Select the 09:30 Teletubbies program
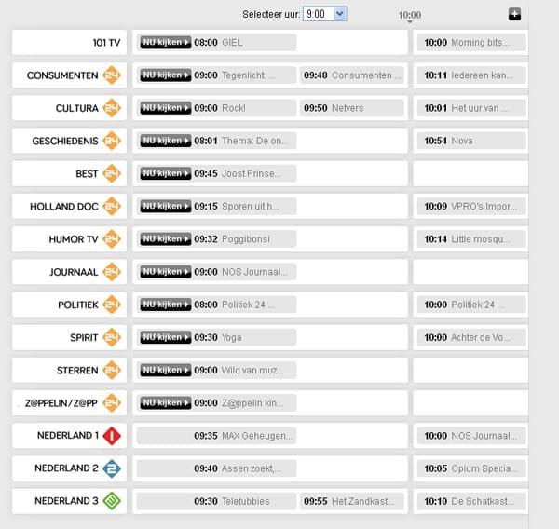The width and height of the screenshot is (559, 529). point(216,502)
